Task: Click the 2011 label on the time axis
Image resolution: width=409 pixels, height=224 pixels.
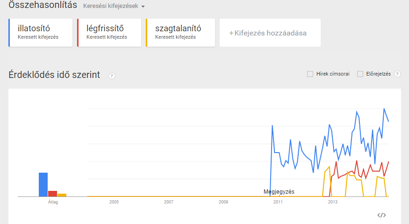Action: (278, 202)
